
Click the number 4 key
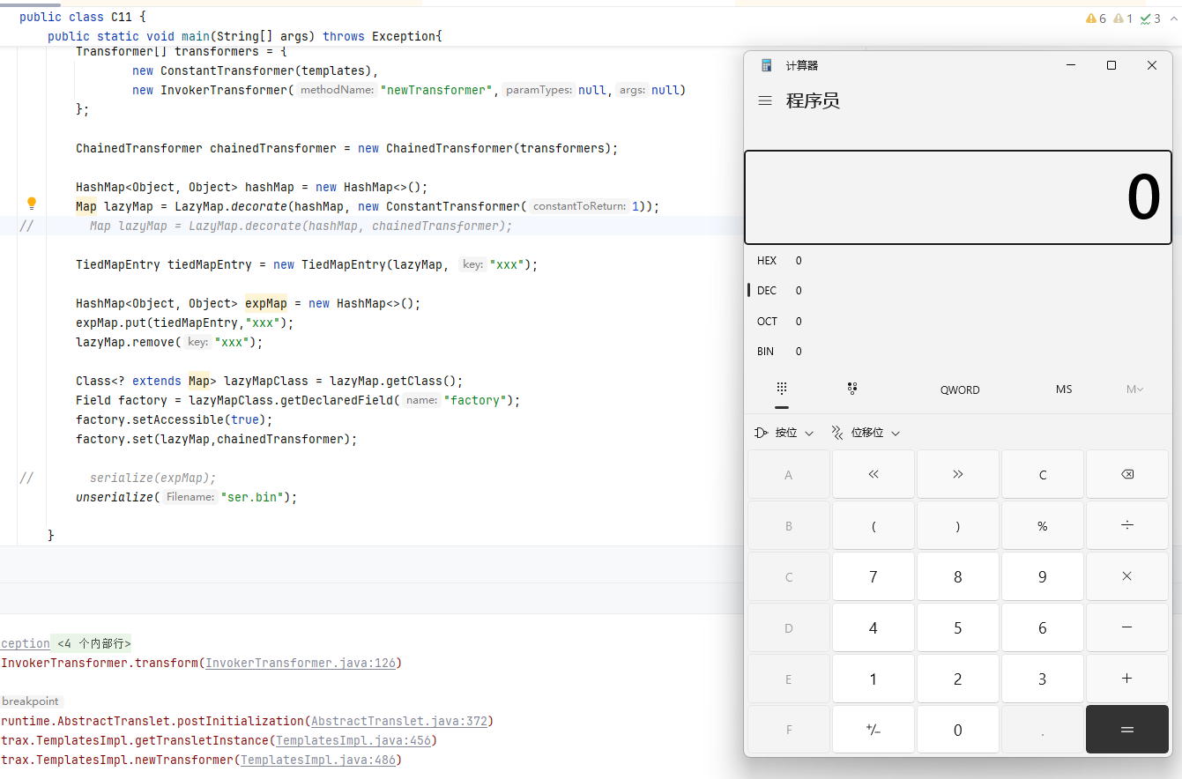873,628
